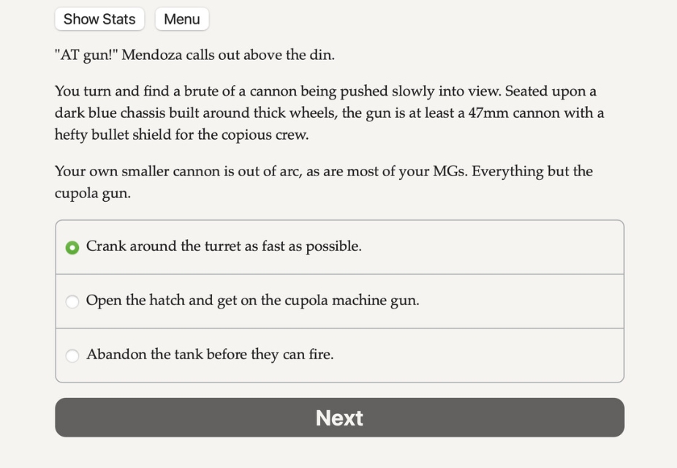677x468 pixels.
Task: Click the green filled radio indicator
Action: 72,247
